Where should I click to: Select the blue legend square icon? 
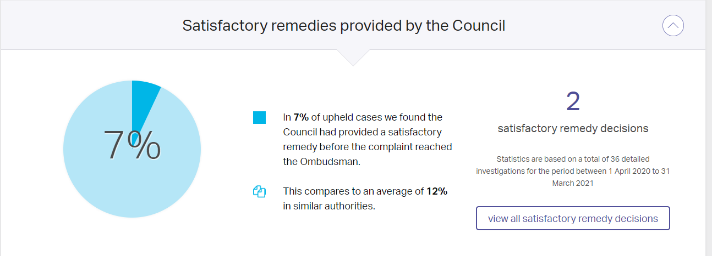(259, 117)
